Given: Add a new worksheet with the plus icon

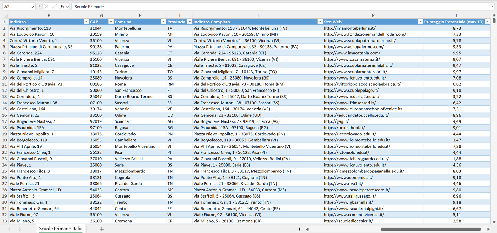Looking at the screenshot, I should [x=101, y=229].
